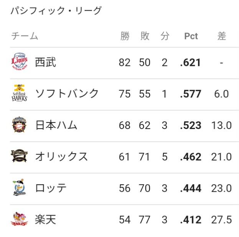Click the SoftBank Hawks team logo
Image resolution: width=239 pixels, height=237 pixels.
click(19, 93)
